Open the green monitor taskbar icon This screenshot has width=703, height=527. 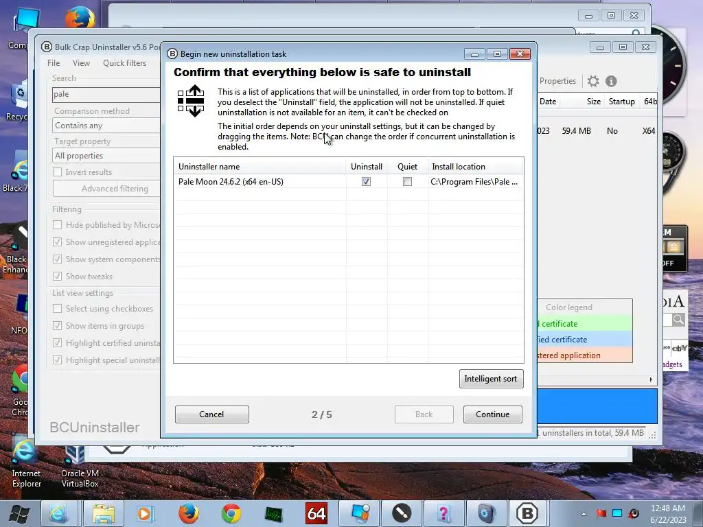pos(273,513)
